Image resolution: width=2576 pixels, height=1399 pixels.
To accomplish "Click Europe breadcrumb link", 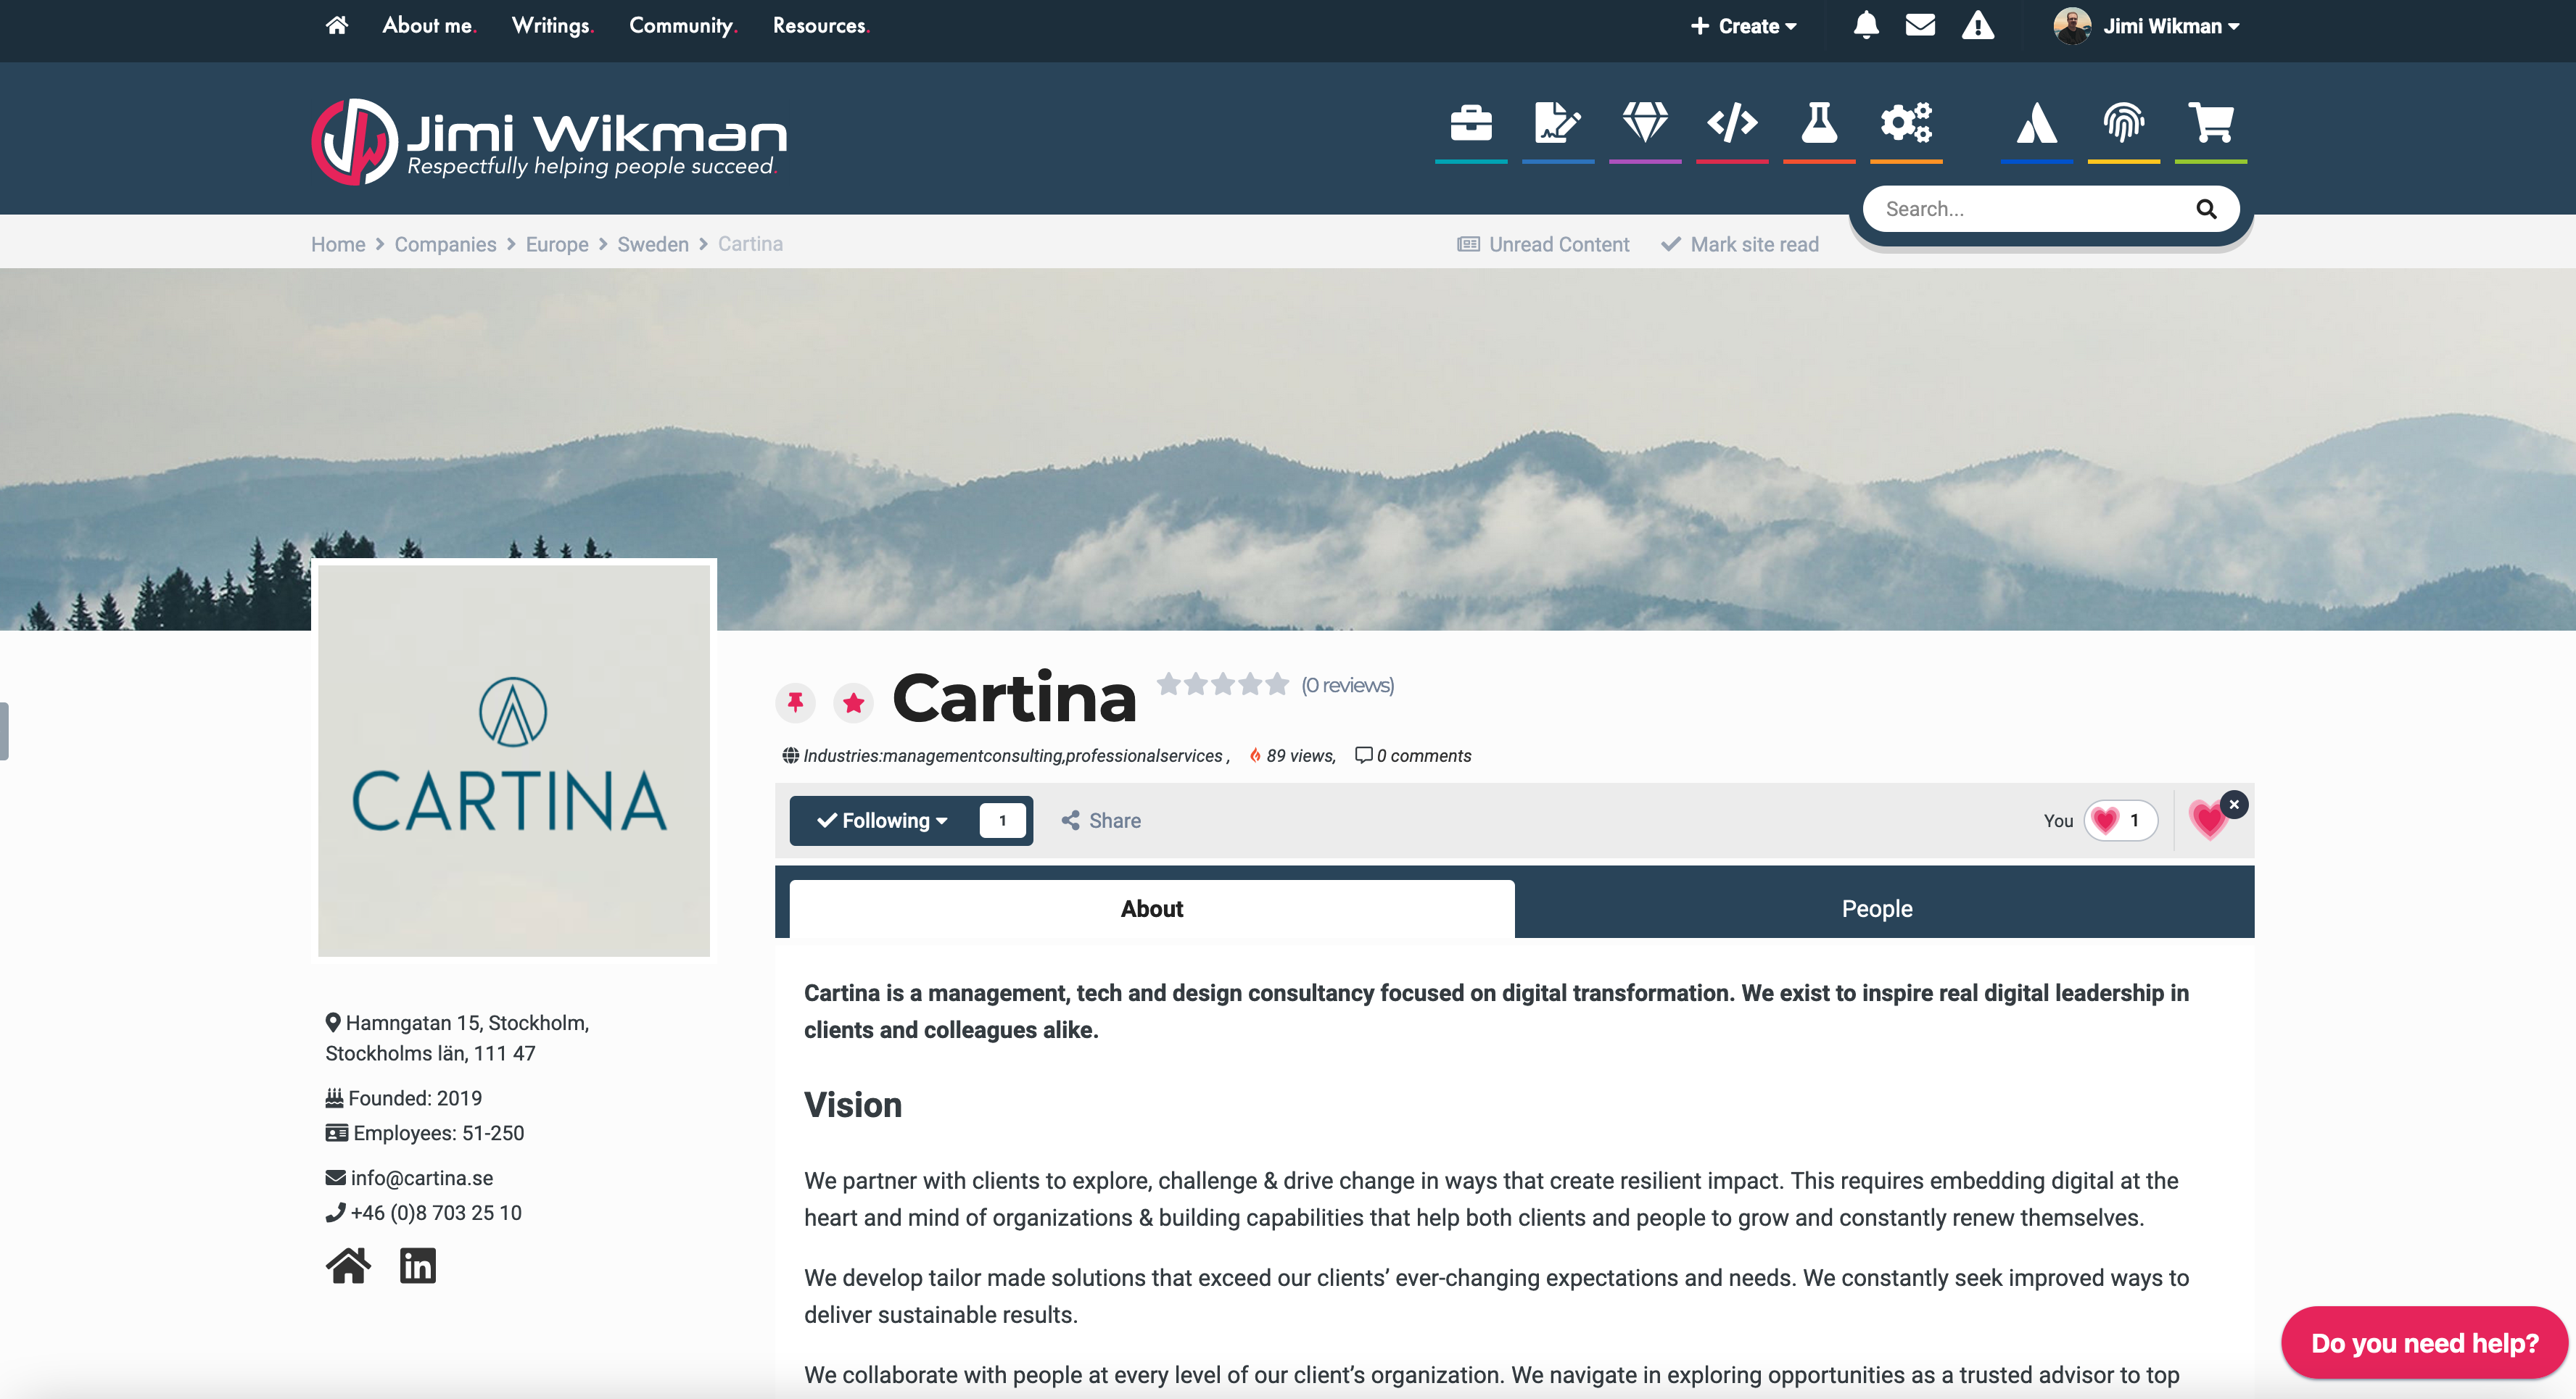I will pyautogui.click(x=557, y=244).
